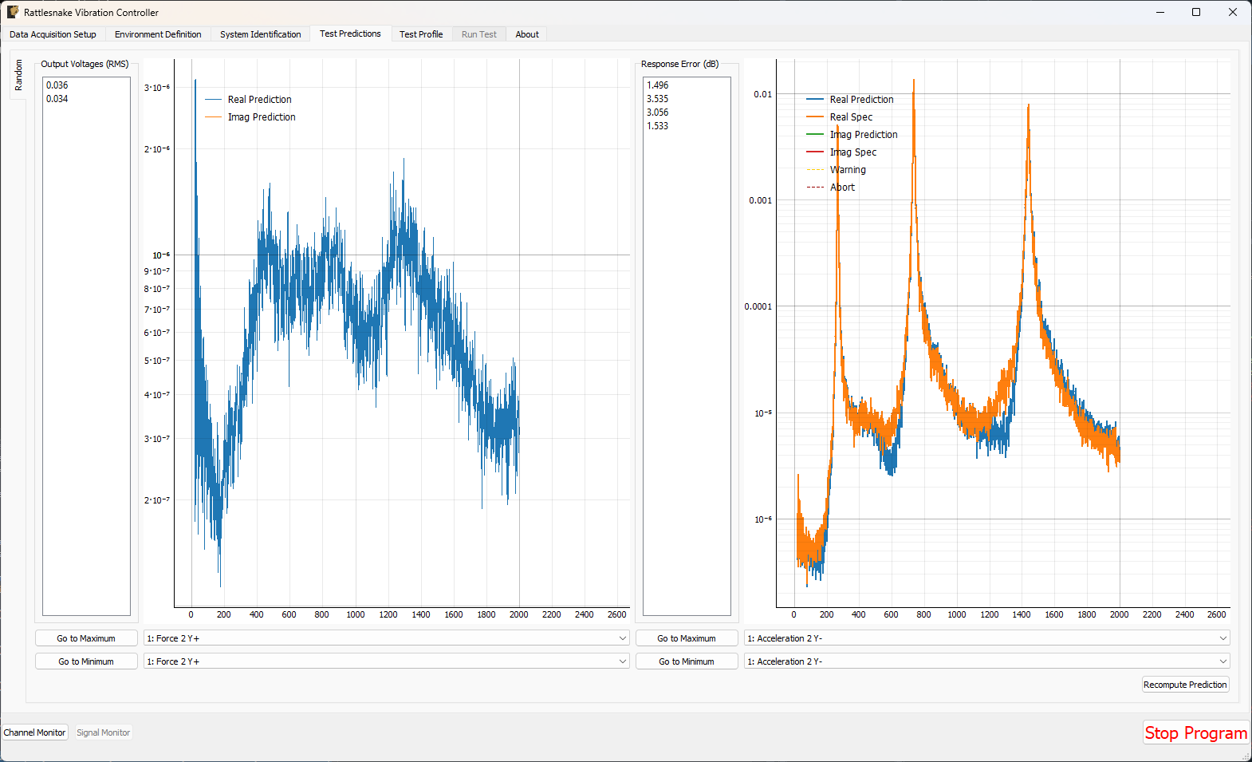The width and height of the screenshot is (1252, 762).
Task: Open the Channel Monitor
Action: click(x=35, y=732)
